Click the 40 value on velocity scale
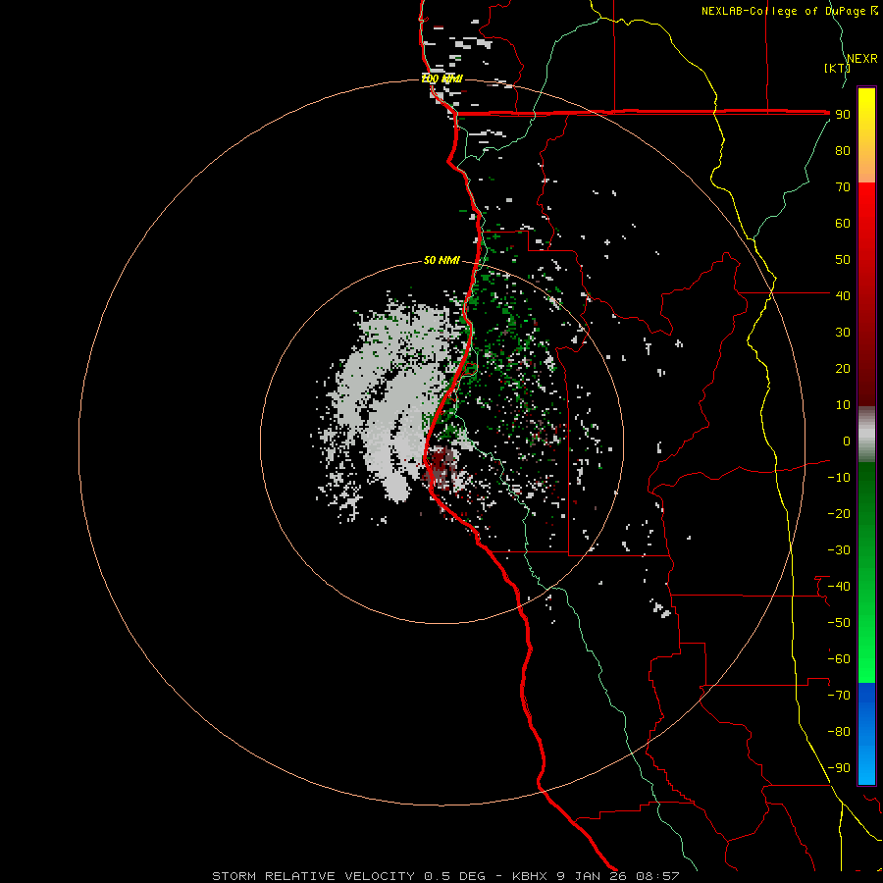Screen dimensions: 883x883 tap(843, 295)
